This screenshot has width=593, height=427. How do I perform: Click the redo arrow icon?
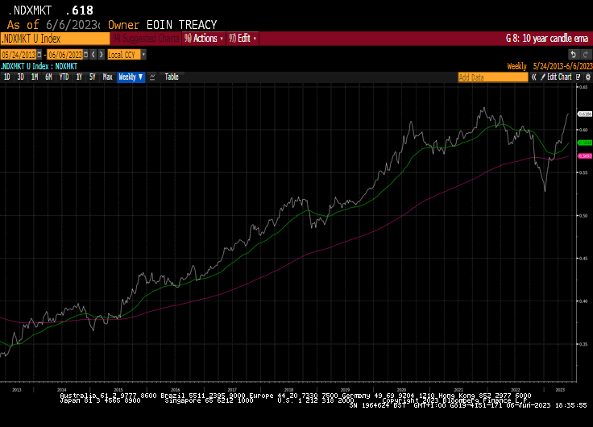(x=586, y=55)
